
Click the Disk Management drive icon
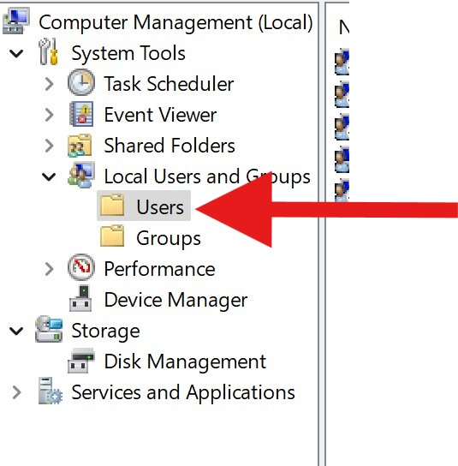pyautogui.click(x=81, y=361)
